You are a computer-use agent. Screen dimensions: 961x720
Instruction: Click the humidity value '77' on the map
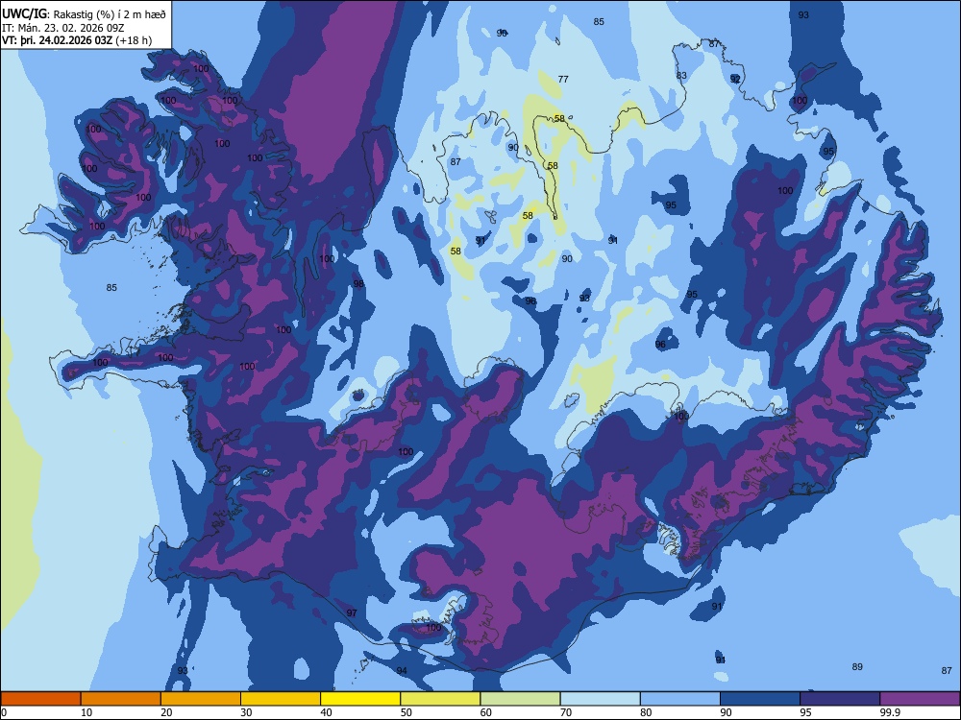click(x=563, y=79)
